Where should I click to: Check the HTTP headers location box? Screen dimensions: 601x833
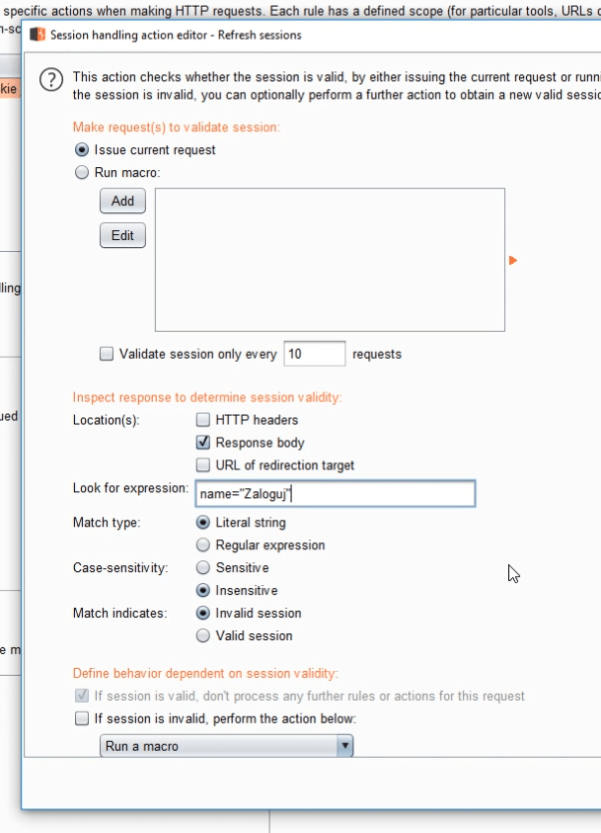(203, 420)
